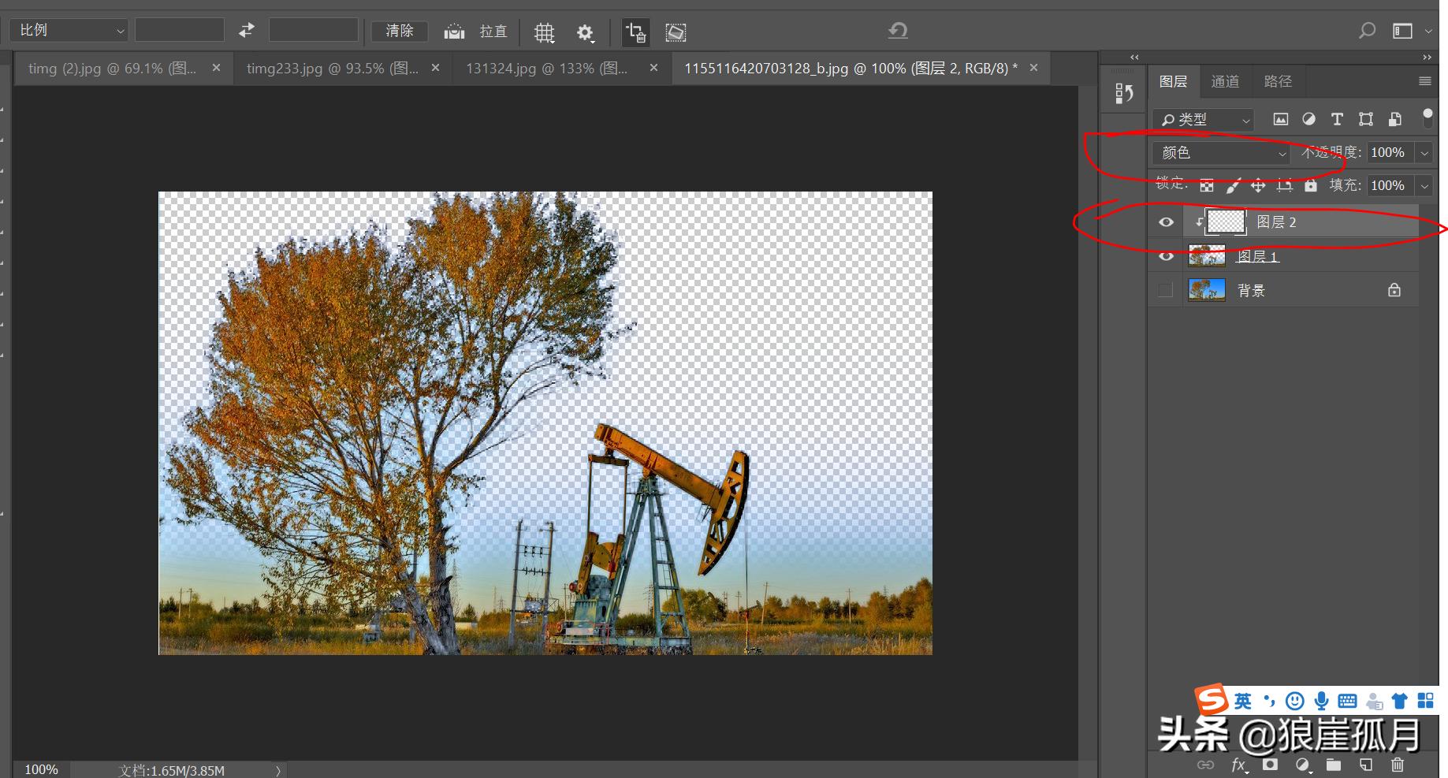
Task: Expand the 不透明度 opacity dropdown
Action: [1424, 152]
